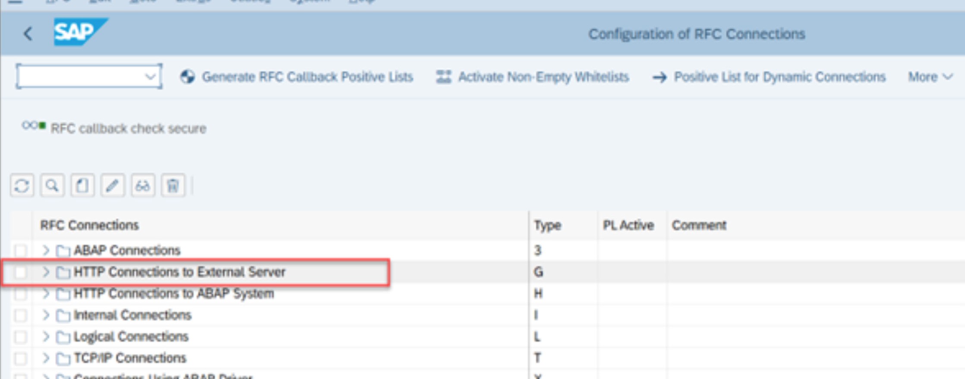Screen dimensions: 965x379
Task: Click the folder icon of HTTP Connections to ABAP System
Action: (x=63, y=294)
